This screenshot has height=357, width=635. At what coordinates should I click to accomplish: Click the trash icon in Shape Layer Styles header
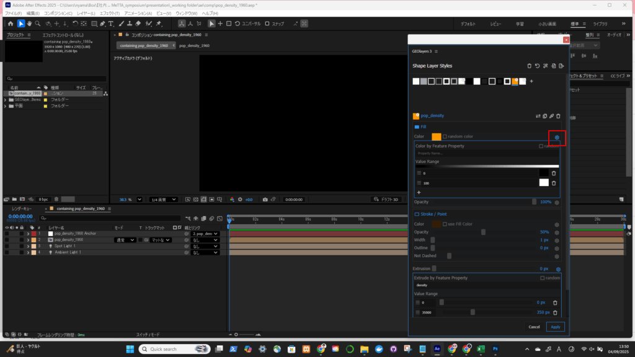[x=529, y=65]
